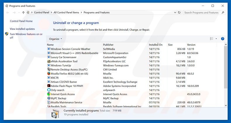Click the Programs and Features breadcrumb
231x123 pixels.
97,13
